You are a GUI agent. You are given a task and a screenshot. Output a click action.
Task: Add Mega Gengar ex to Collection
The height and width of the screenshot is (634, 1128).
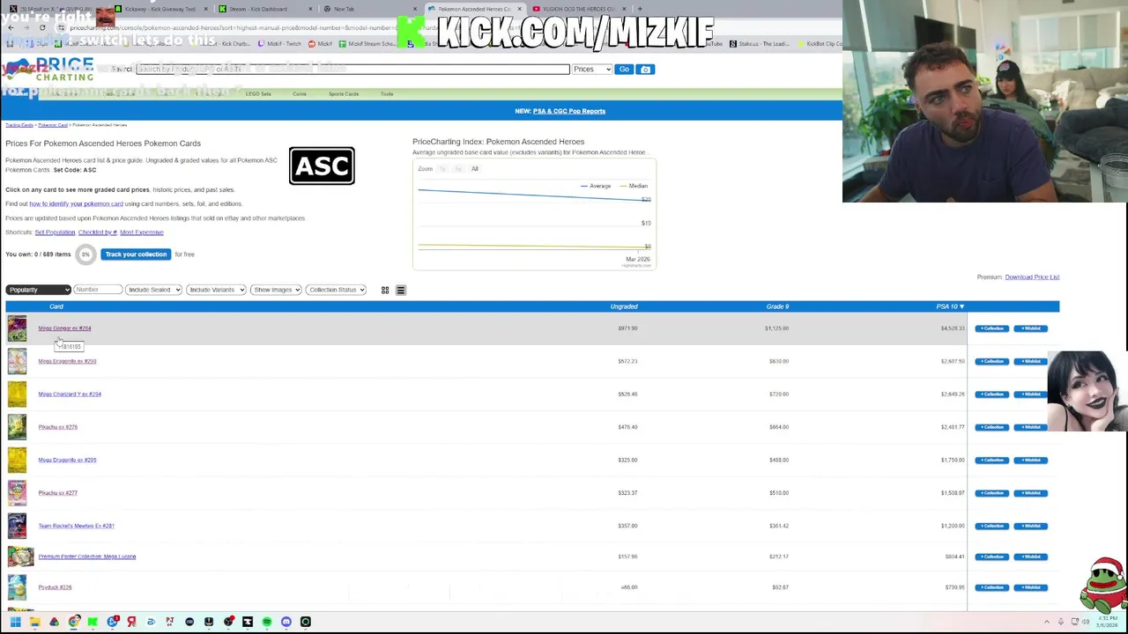click(x=992, y=328)
